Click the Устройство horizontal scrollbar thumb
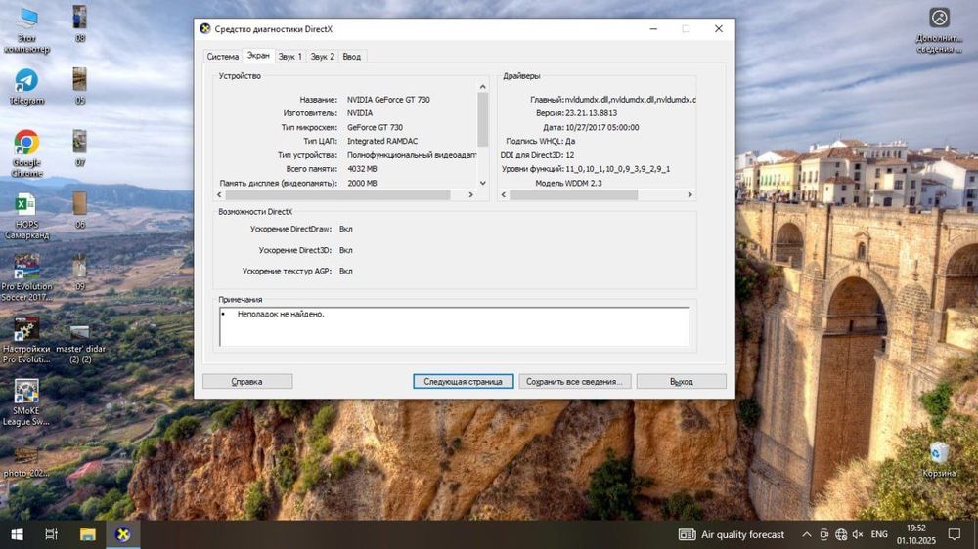 tap(337, 195)
